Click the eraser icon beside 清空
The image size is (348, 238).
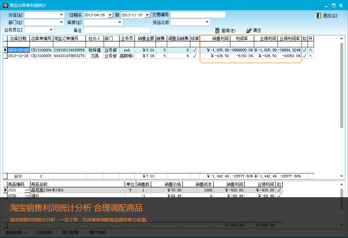point(249,30)
